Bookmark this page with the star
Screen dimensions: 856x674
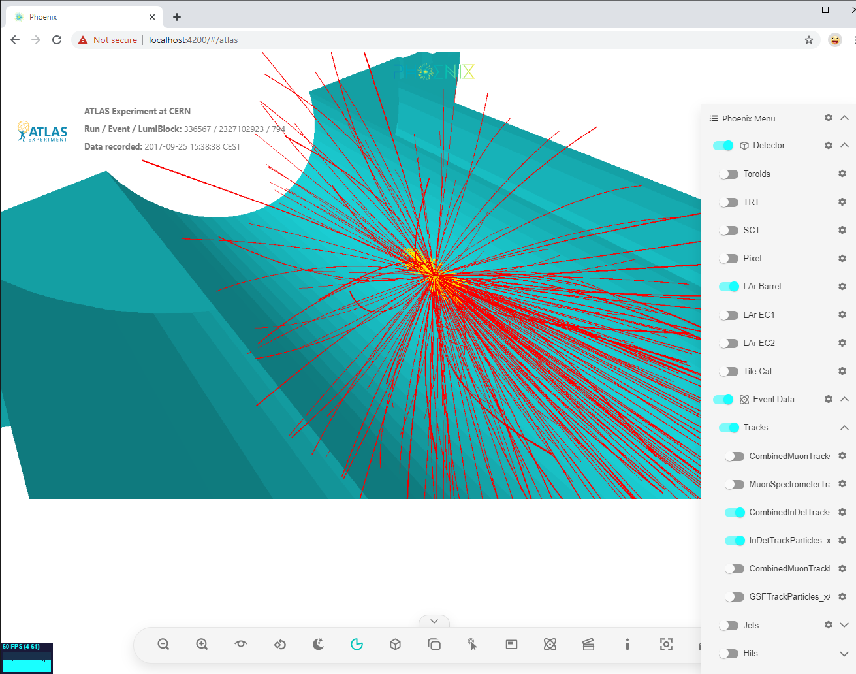[x=809, y=40]
